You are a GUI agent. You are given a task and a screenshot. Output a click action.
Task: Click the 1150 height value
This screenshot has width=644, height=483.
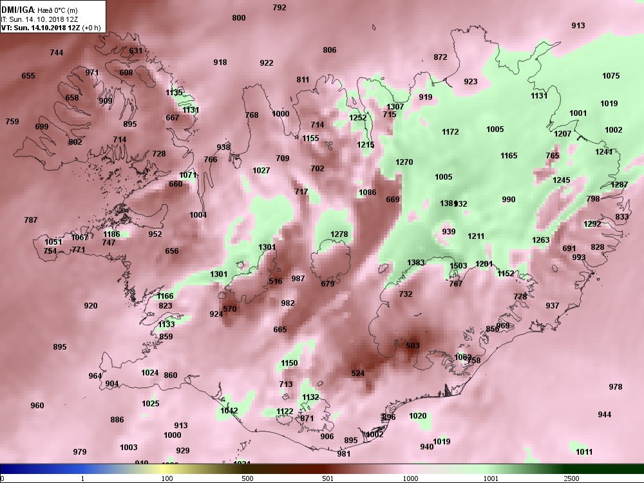point(289,363)
